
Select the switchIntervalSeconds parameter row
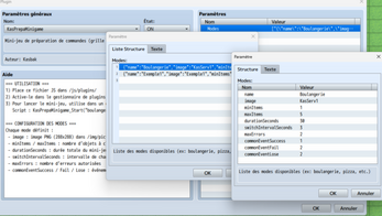tap(307, 128)
